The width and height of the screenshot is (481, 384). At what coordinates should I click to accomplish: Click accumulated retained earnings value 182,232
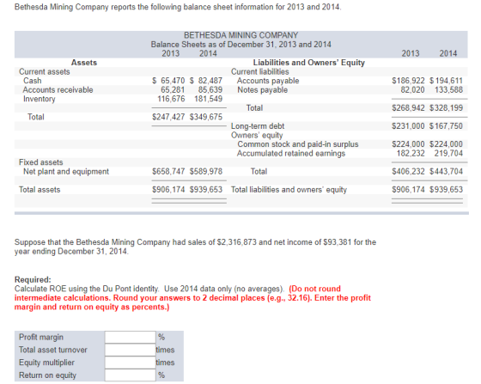coord(411,153)
